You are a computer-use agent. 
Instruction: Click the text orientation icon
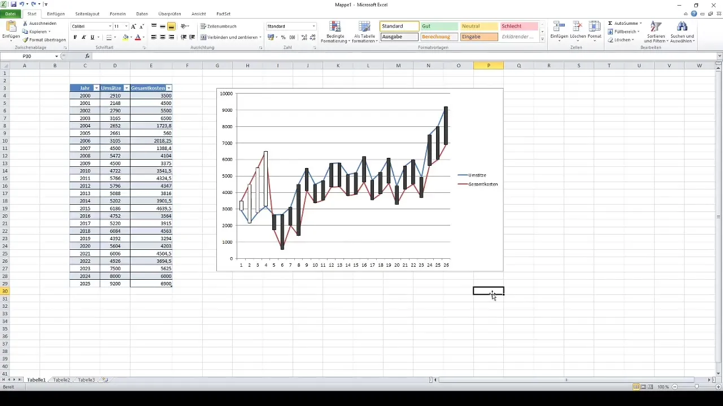[184, 27]
